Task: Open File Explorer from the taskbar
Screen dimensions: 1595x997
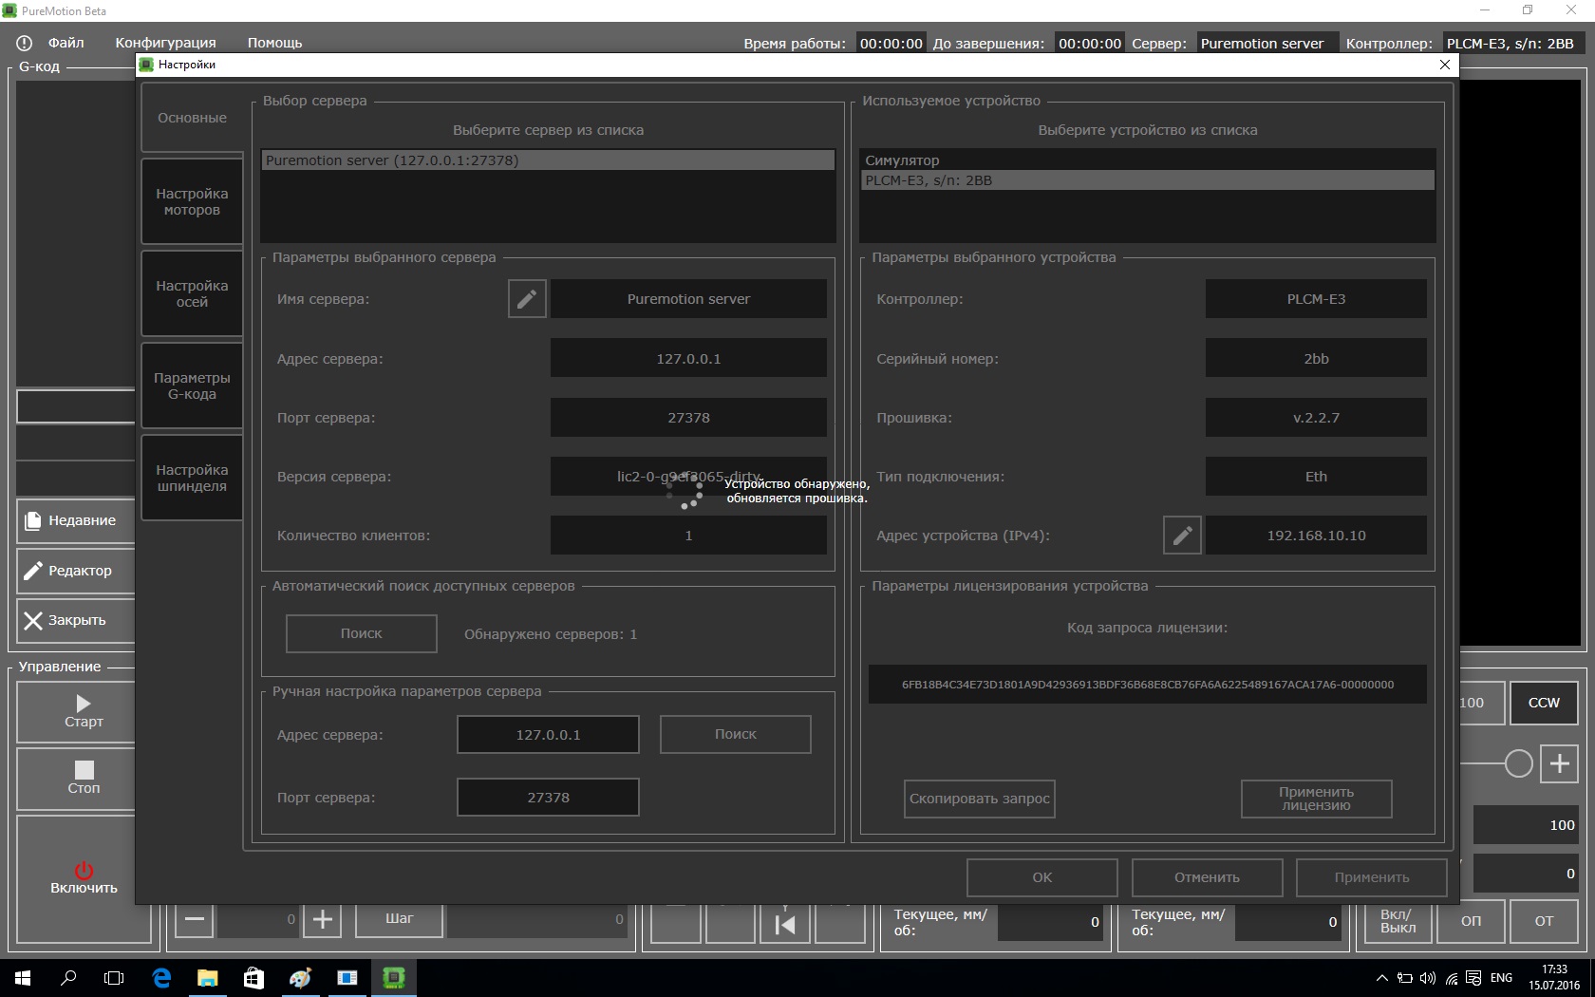Action: [x=207, y=978]
